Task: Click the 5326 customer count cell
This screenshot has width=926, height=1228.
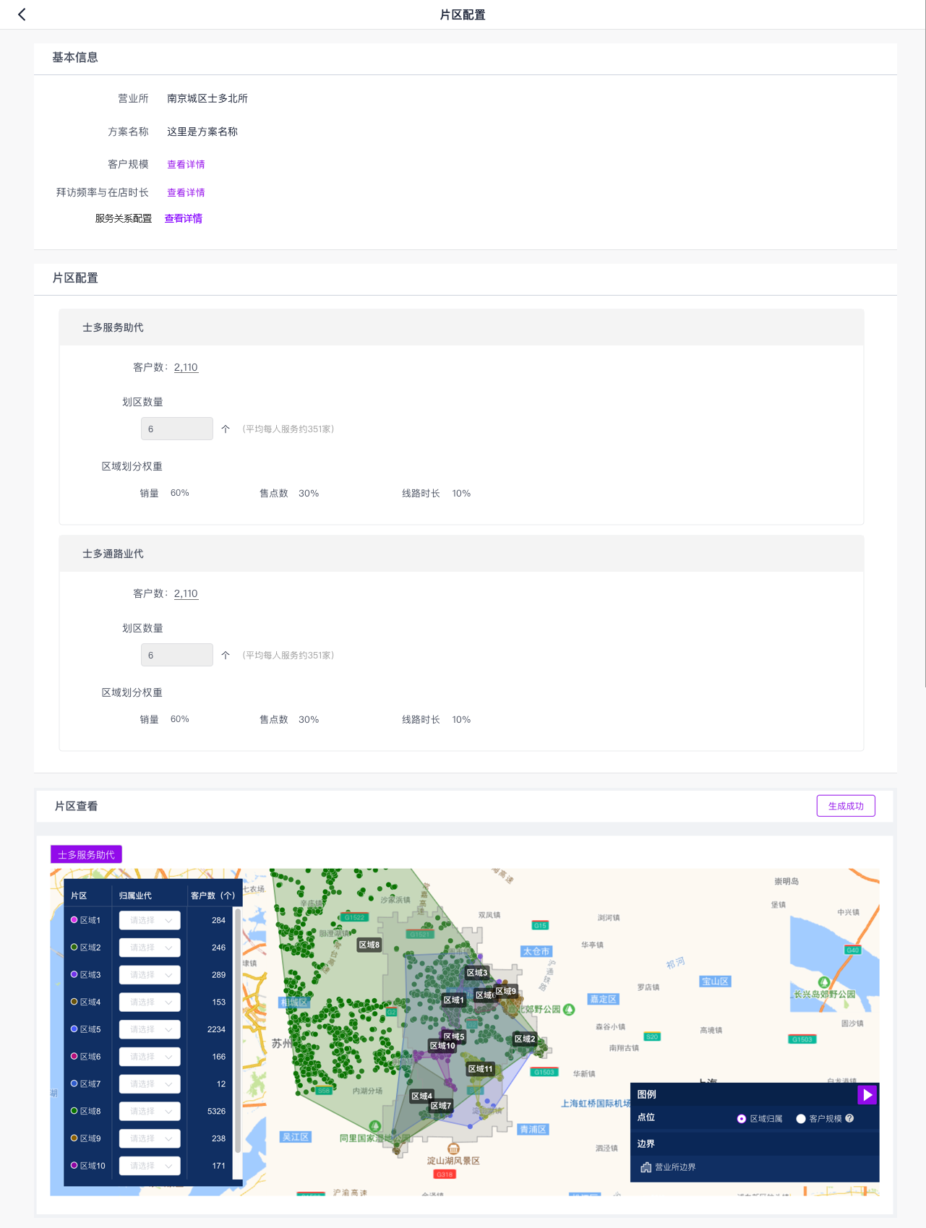Action: pyautogui.click(x=216, y=1112)
